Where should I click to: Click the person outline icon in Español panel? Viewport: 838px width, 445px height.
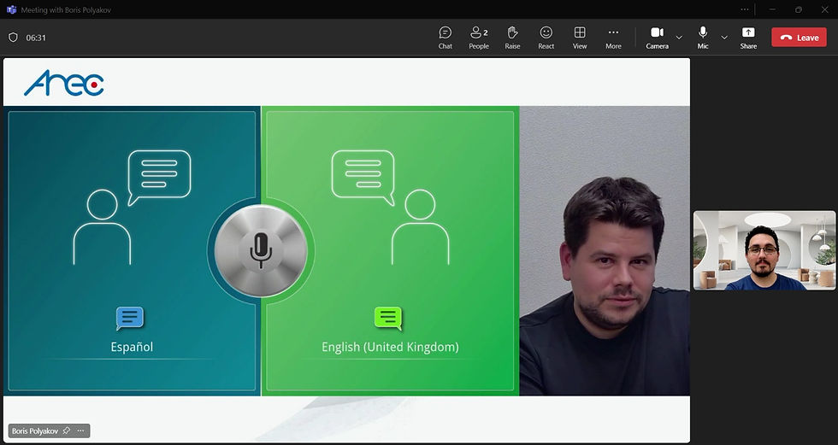[x=102, y=227]
